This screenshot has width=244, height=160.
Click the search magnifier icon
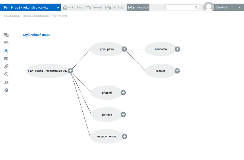coord(196,8)
